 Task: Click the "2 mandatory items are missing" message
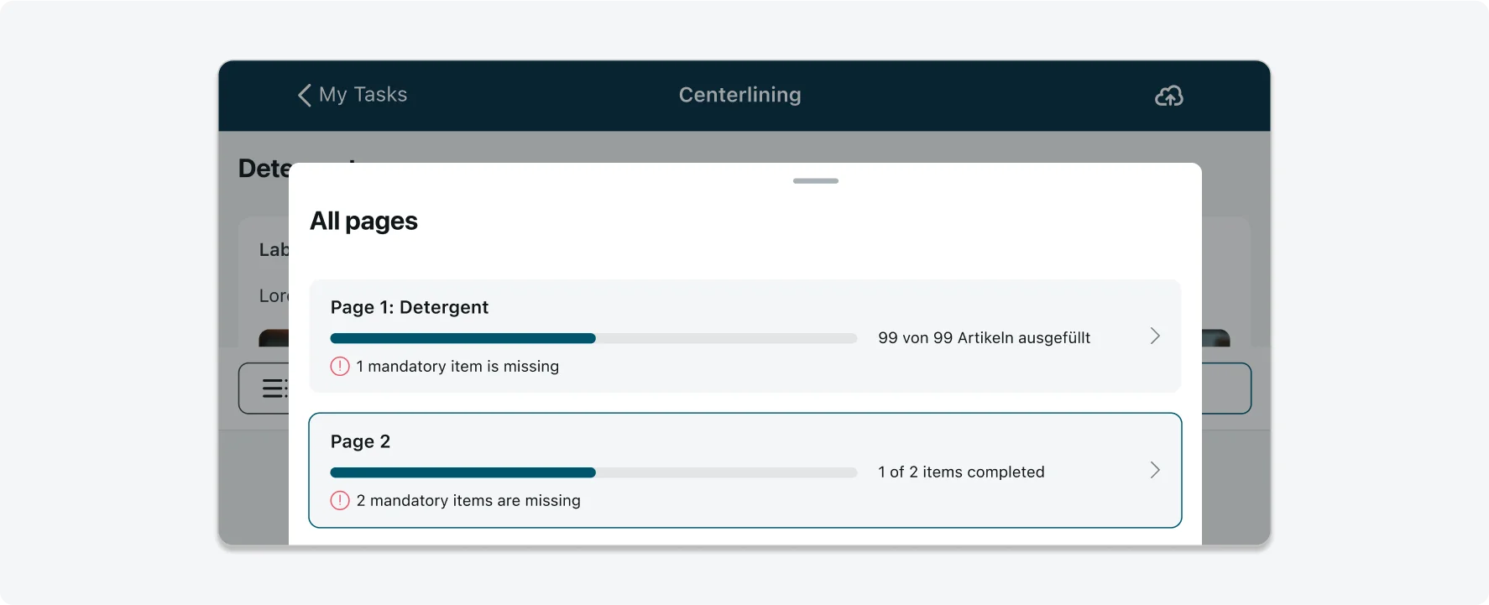point(468,501)
